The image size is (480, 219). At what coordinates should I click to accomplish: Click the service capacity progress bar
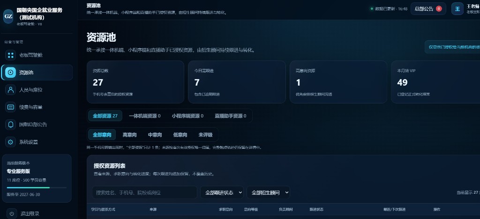37,188
